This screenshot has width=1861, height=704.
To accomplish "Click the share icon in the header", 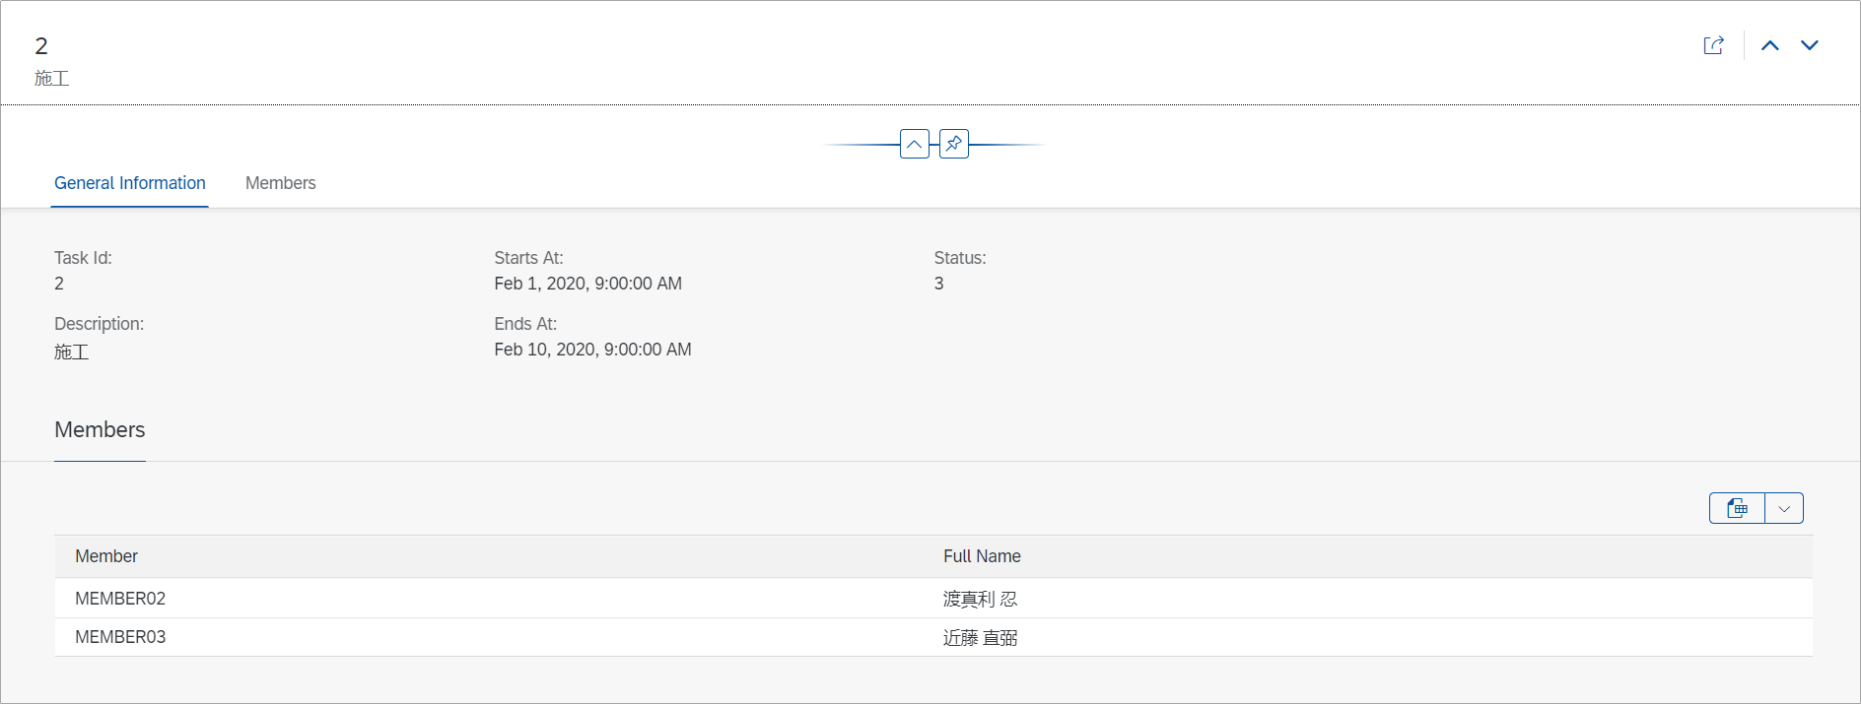I will (x=1714, y=45).
